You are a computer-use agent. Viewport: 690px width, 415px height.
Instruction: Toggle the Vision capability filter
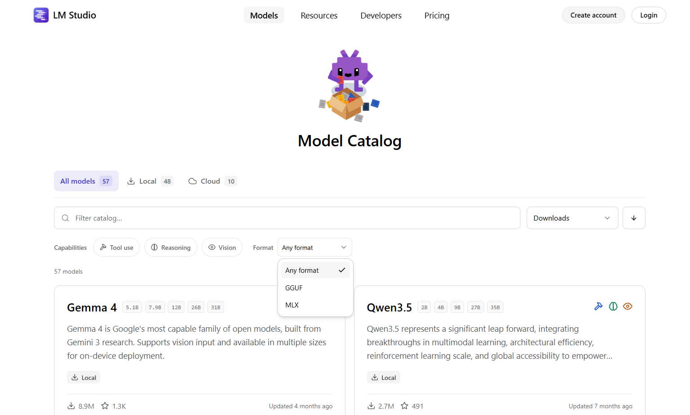222,247
